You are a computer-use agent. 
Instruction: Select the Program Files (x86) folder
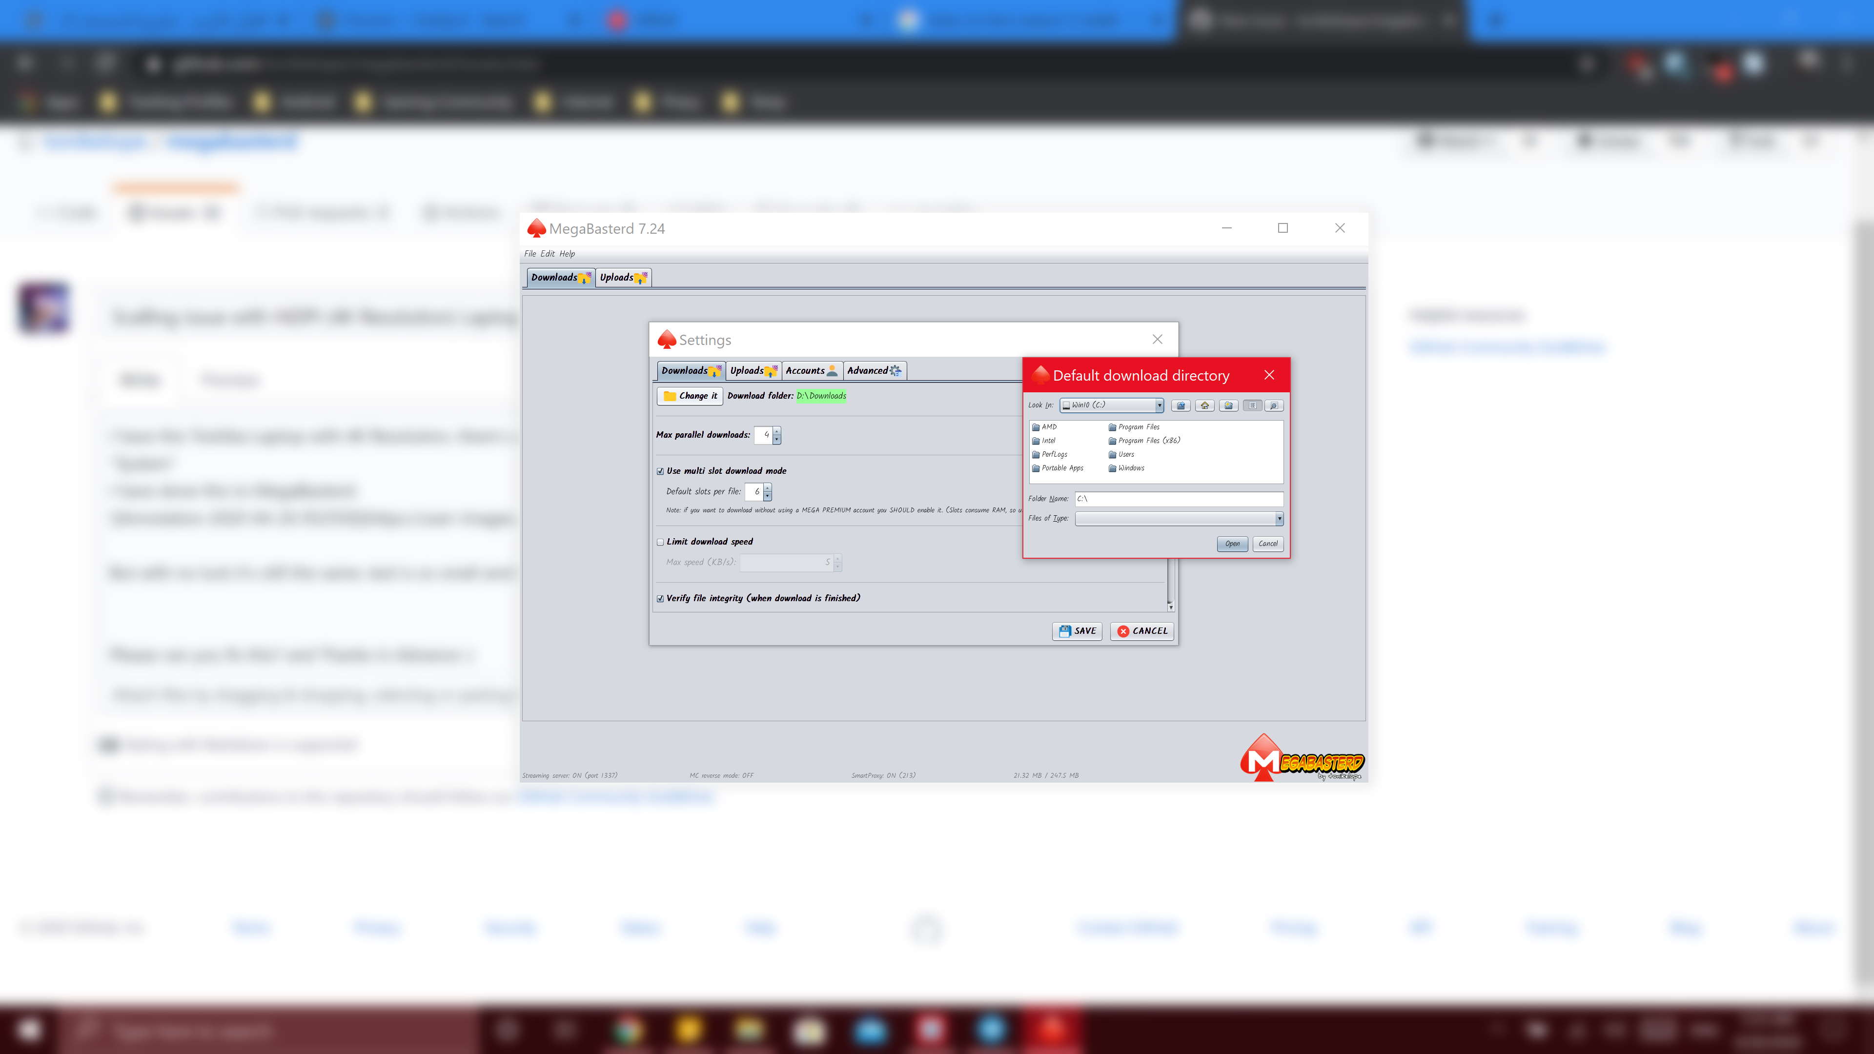pyautogui.click(x=1144, y=441)
